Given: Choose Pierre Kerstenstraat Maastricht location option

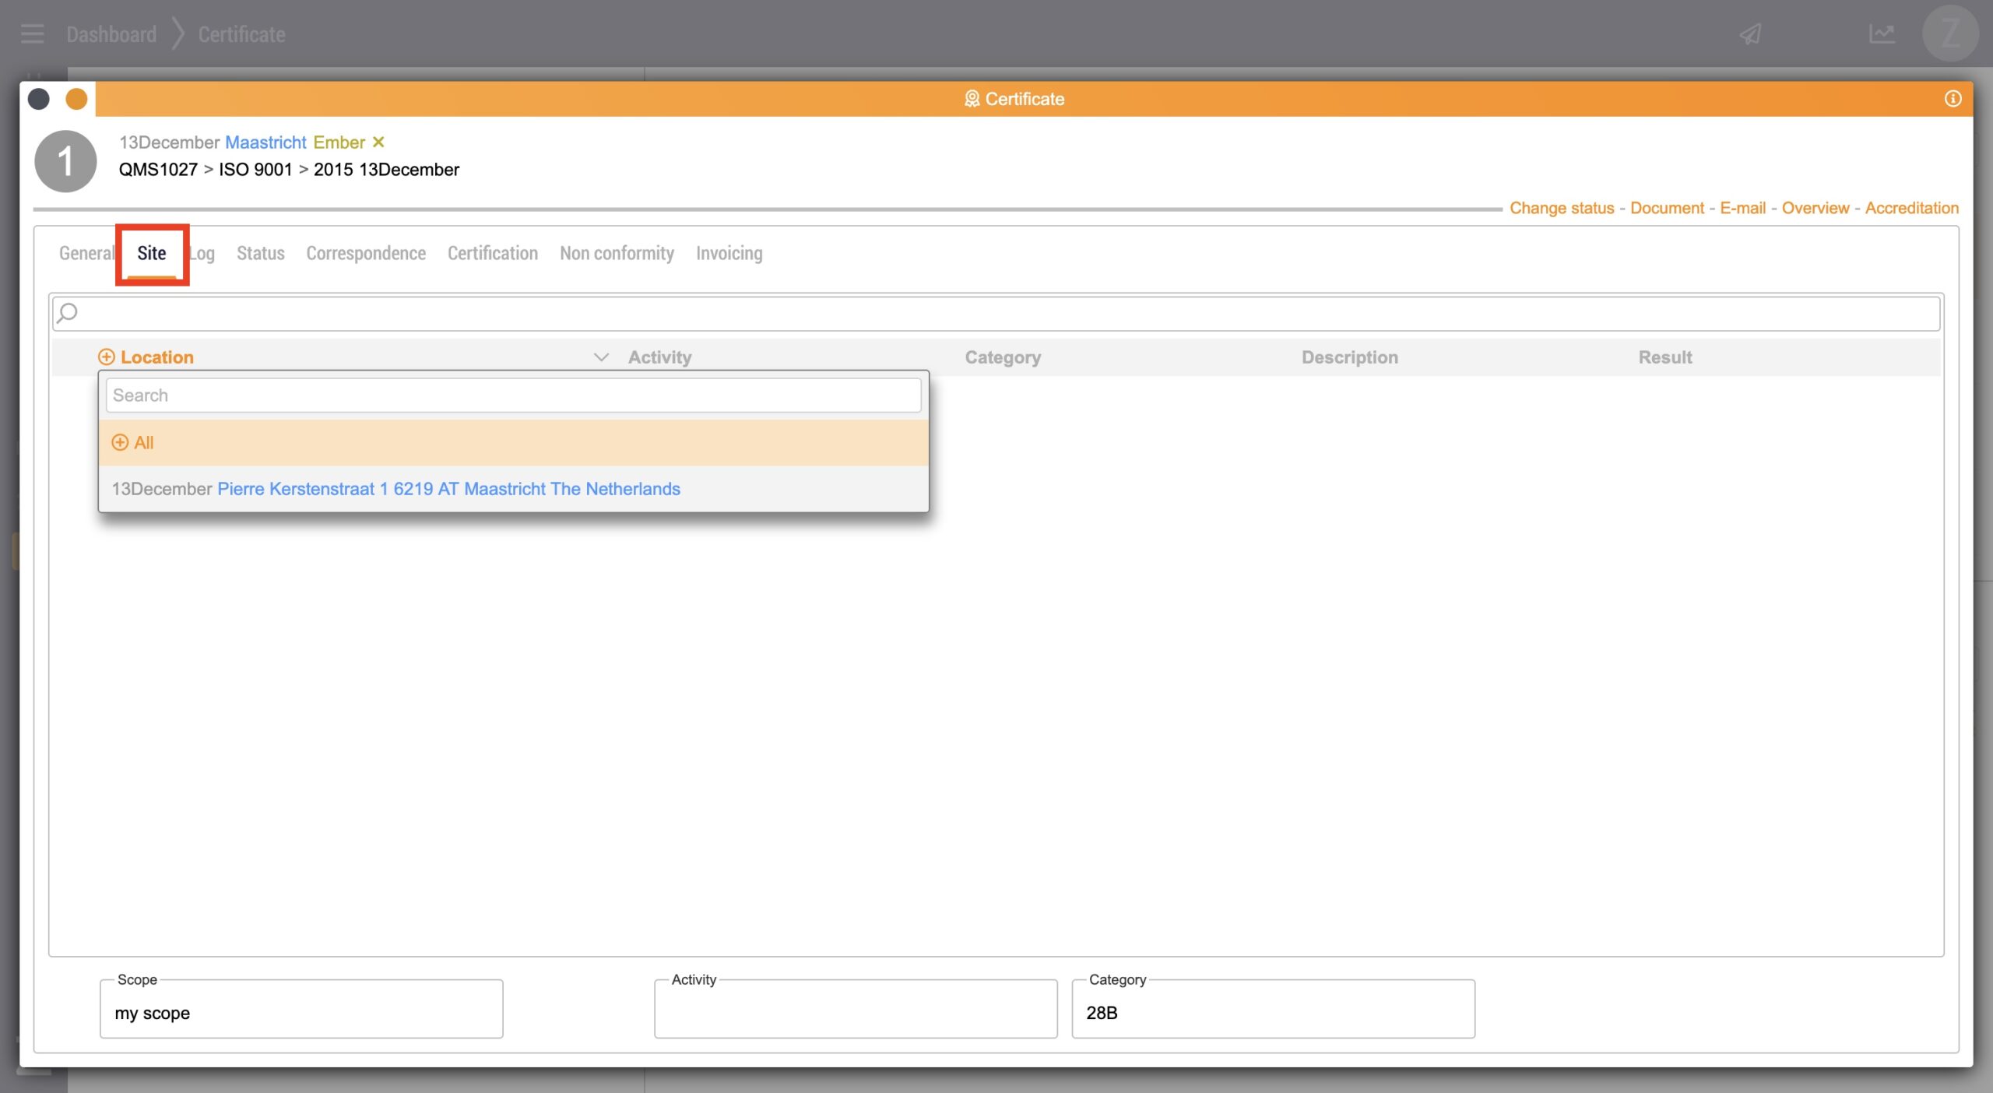Looking at the screenshot, I should tap(448, 489).
